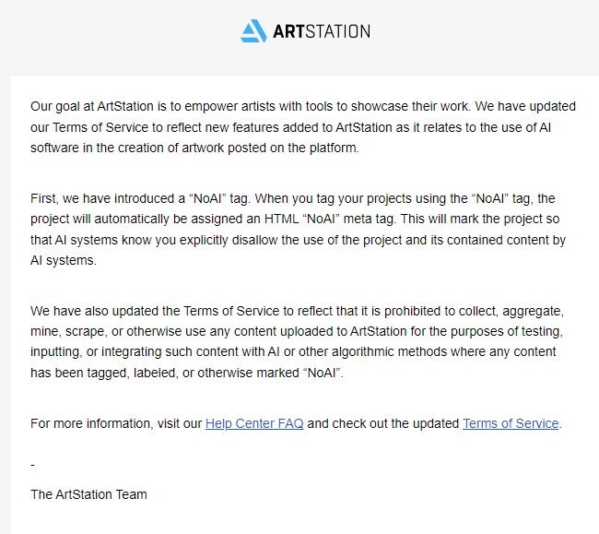This screenshot has width=599, height=534.
Task: Click 'The ArtStation Team' signature line
Action: tap(88, 494)
